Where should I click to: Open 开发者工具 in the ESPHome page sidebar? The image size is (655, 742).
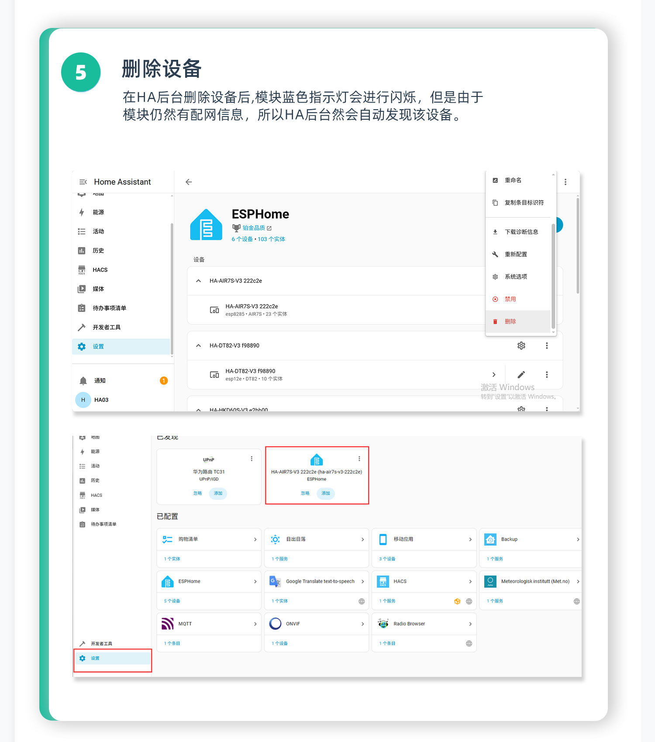click(x=121, y=328)
